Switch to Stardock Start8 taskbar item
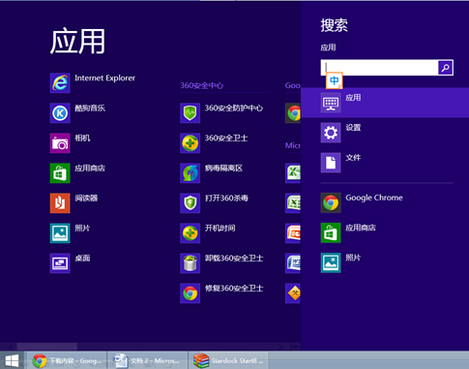Image resolution: width=469 pixels, height=369 pixels. pyautogui.click(x=228, y=360)
